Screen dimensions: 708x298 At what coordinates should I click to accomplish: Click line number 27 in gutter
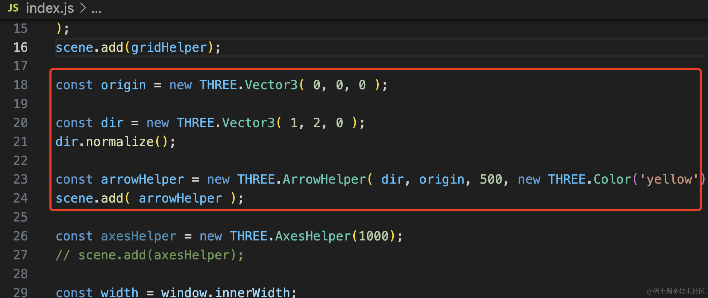tap(20, 255)
